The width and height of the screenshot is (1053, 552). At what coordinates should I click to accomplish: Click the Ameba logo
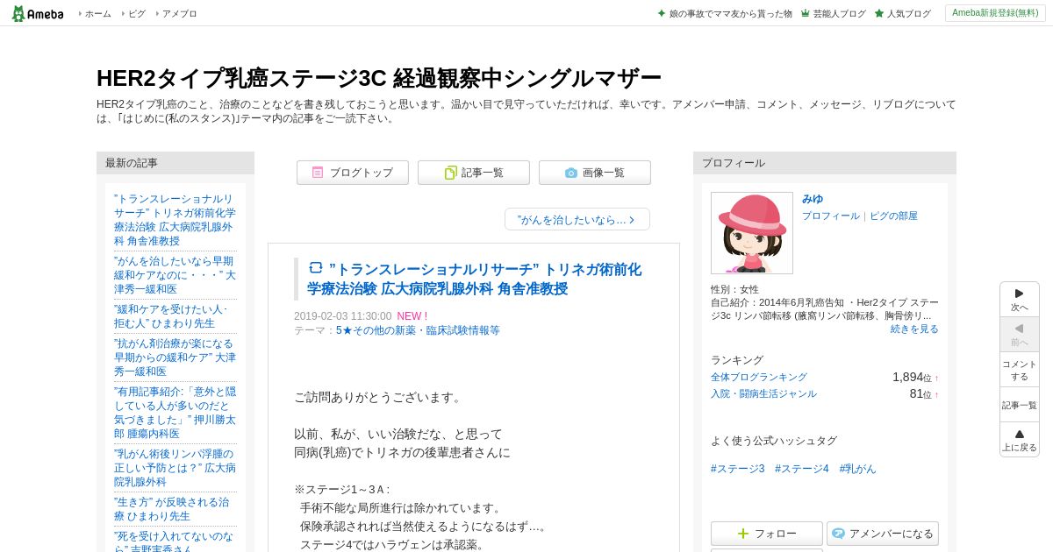(x=37, y=13)
